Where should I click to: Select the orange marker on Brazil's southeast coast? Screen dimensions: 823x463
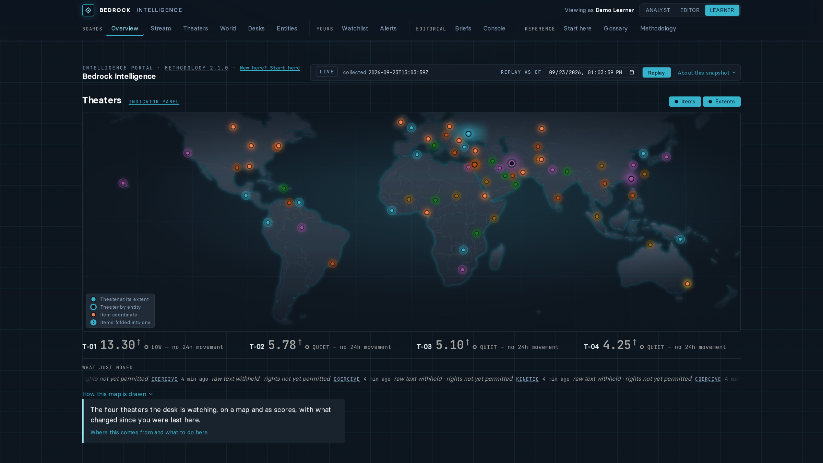pyautogui.click(x=332, y=264)
